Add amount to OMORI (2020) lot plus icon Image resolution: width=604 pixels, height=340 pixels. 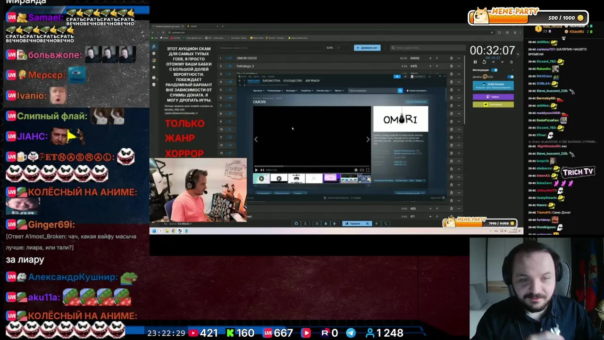430,58
